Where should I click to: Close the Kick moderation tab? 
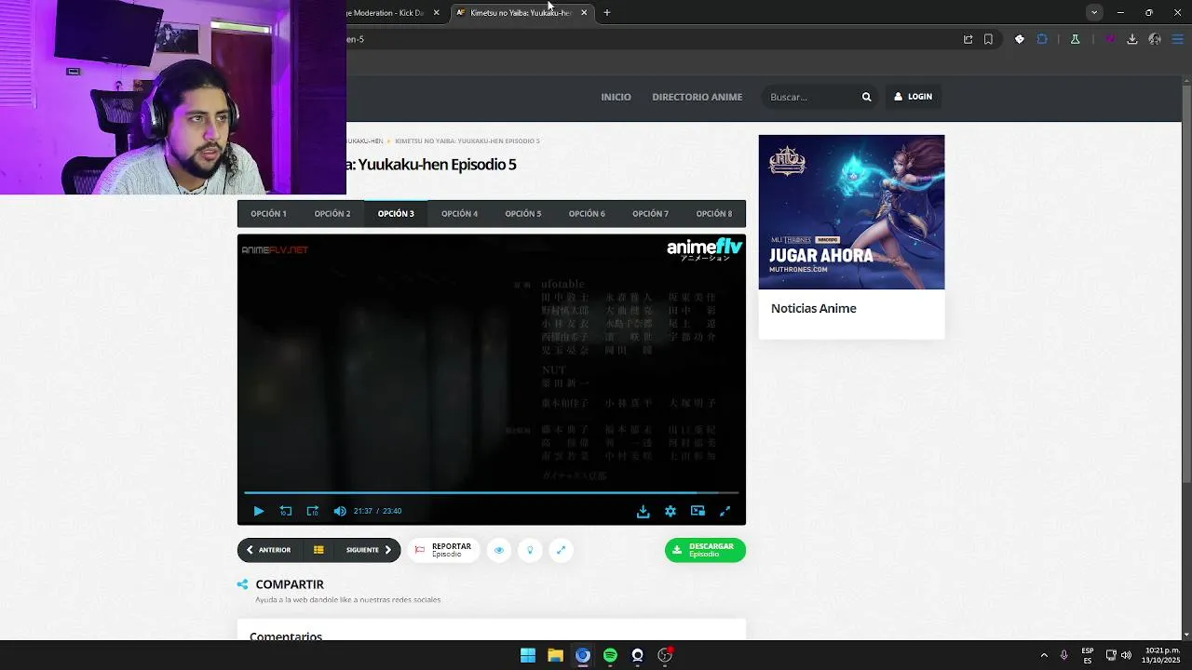point(436,13)
